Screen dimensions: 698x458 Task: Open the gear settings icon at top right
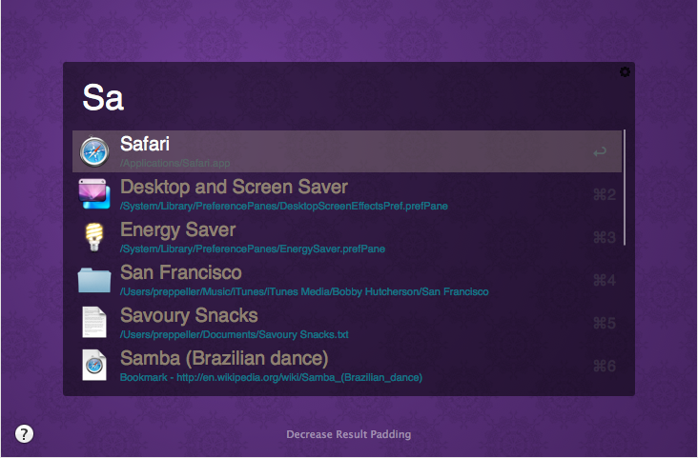[x=625, y=71]
